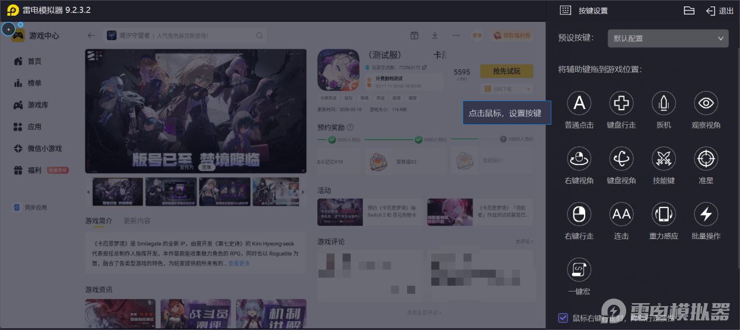
Task: Click the 雷电模拟器 logo in title bar
Action: pyautogui.click(x=13, y=10)
